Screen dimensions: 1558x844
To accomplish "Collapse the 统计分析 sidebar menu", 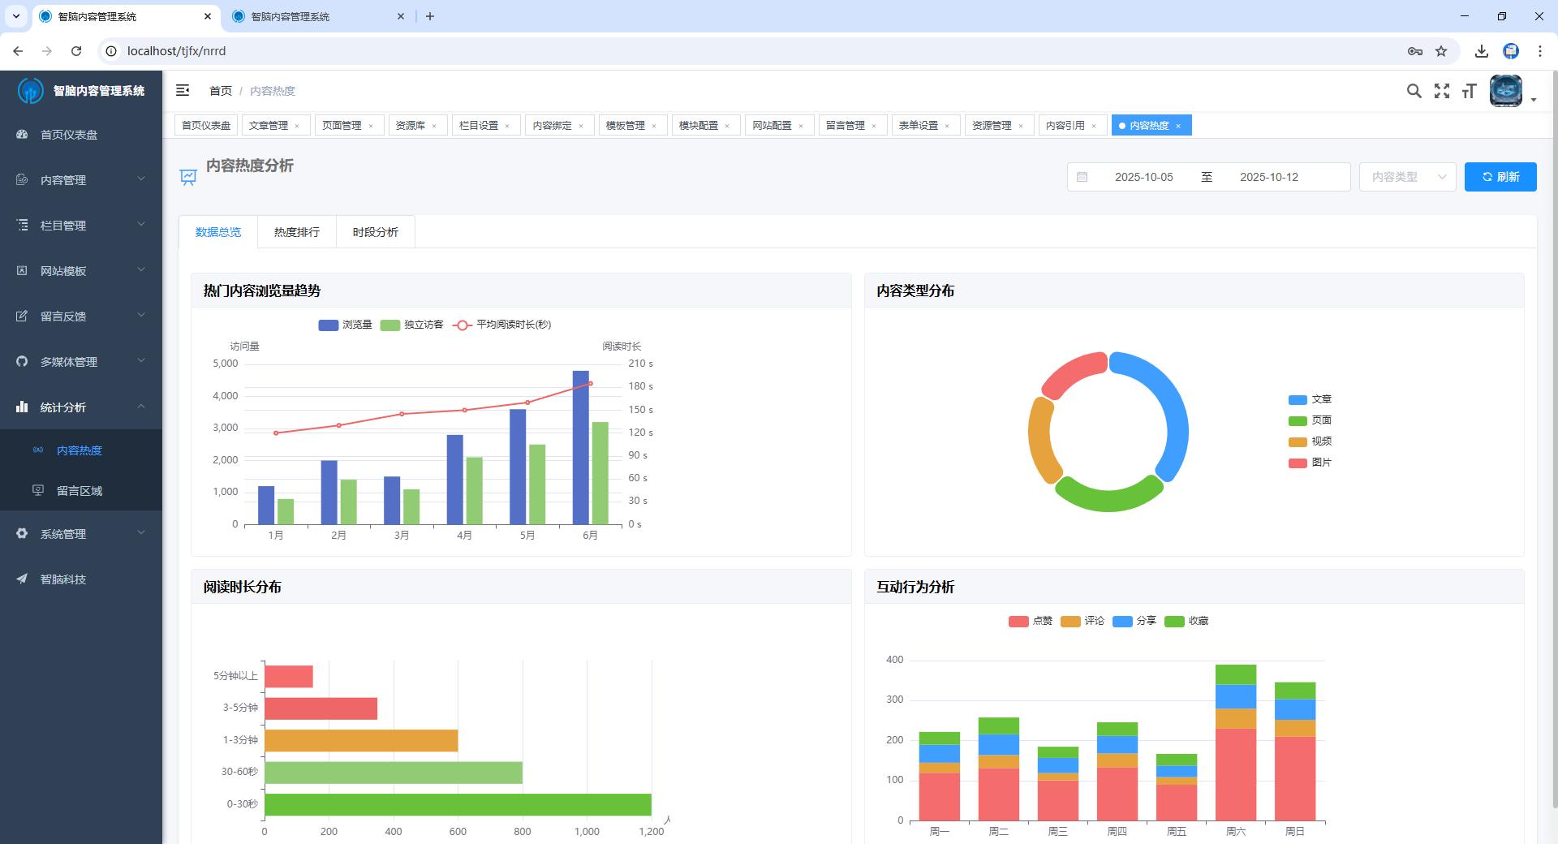I will (80, 407).
